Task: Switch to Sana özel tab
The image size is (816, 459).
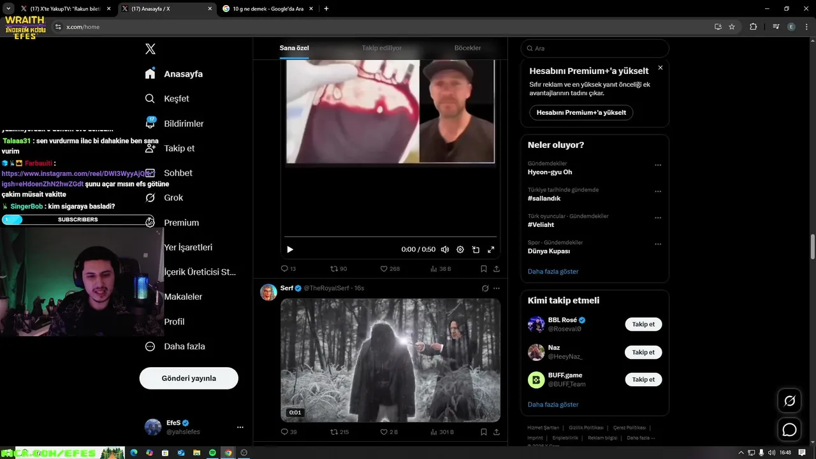Action: point(294,48)
